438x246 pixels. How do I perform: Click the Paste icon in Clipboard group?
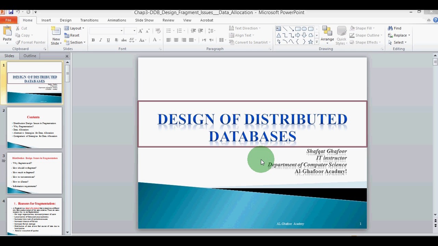point(7,31)
